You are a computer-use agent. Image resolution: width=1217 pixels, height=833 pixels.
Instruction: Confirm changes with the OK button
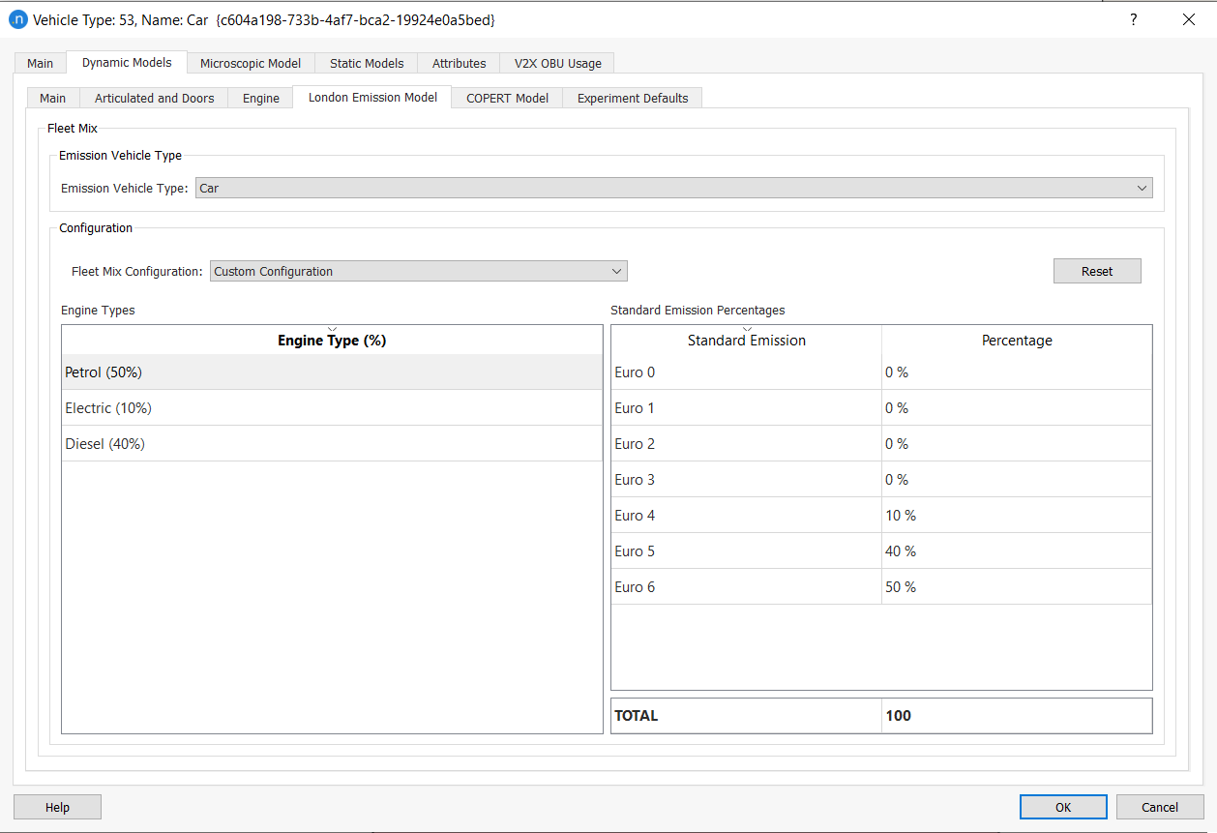[1062, 806]
